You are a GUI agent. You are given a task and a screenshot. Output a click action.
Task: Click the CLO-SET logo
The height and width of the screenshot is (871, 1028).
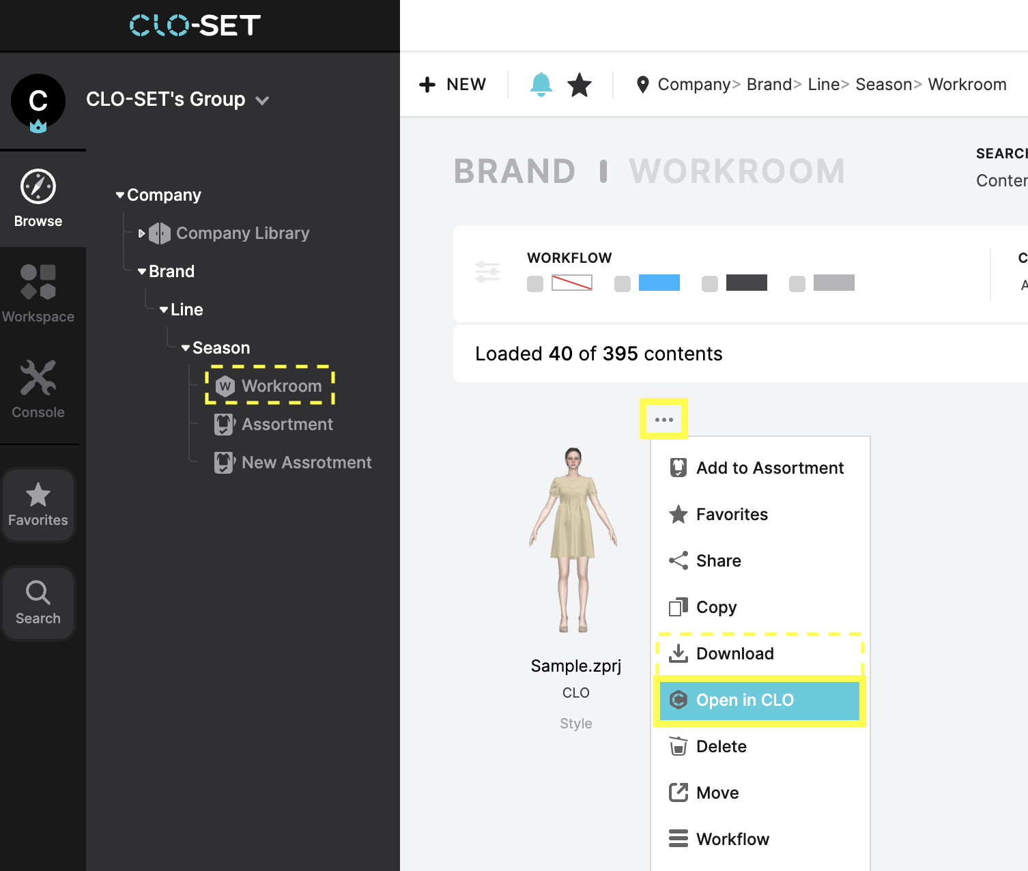195,26
